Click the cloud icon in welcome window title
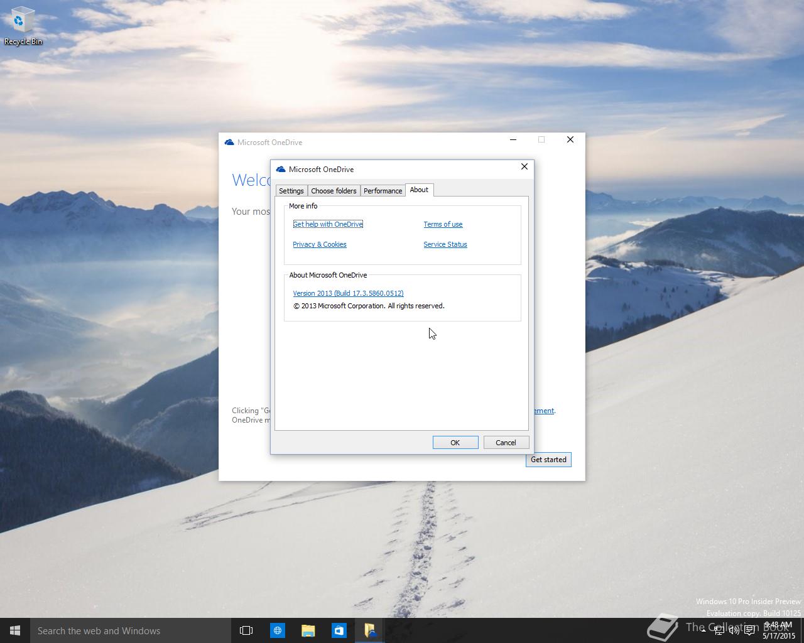The image size is (804, 643). (229, 143)
